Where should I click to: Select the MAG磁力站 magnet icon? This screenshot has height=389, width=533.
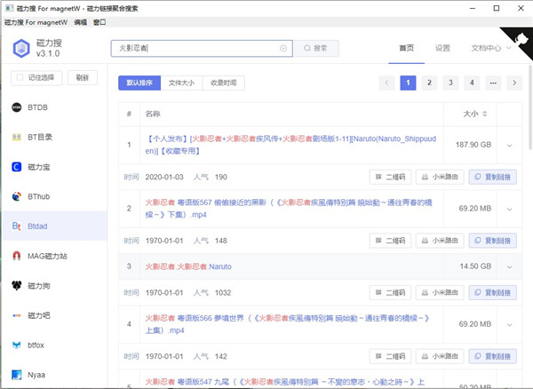(x=16, y=256)
